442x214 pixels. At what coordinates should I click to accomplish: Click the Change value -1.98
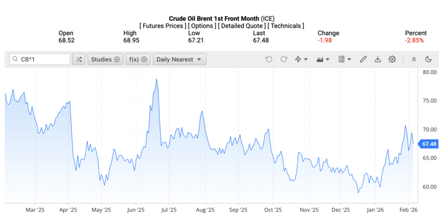tap(325, 40)
